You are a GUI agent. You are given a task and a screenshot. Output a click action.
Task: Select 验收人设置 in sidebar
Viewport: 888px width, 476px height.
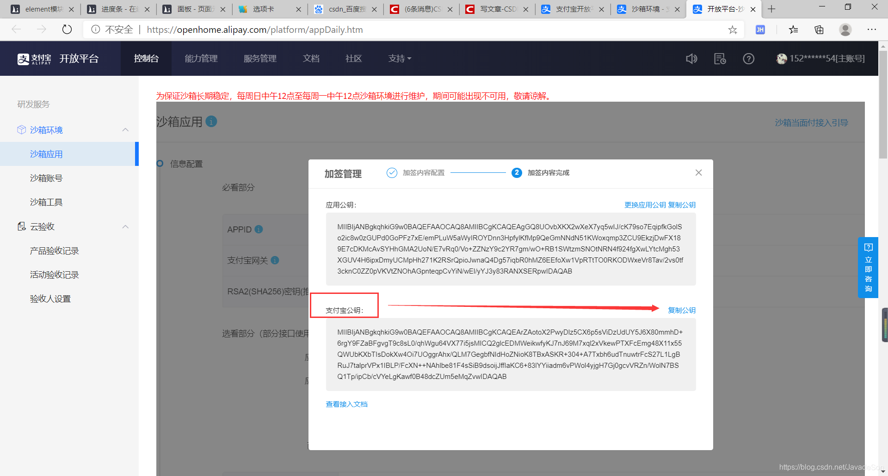pyautogui.click(x=50, y=299)
